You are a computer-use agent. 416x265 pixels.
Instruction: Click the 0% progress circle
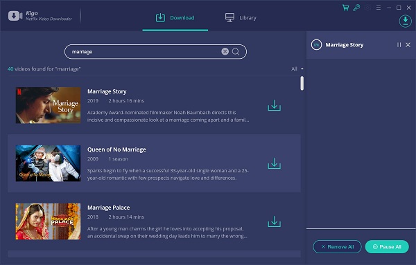[x=316, y=45]
